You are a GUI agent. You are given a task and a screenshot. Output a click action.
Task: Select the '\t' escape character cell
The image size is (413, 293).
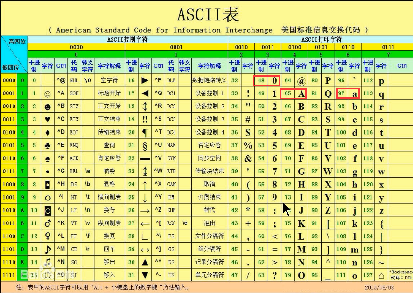87,197
